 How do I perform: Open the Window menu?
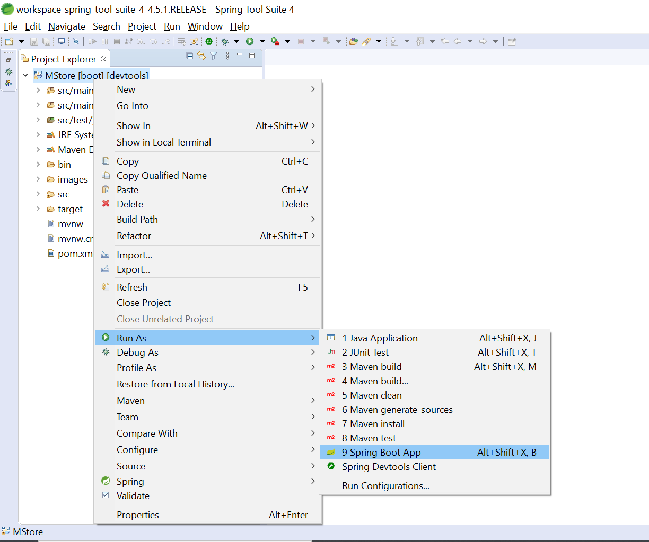(x=205, y=26)
